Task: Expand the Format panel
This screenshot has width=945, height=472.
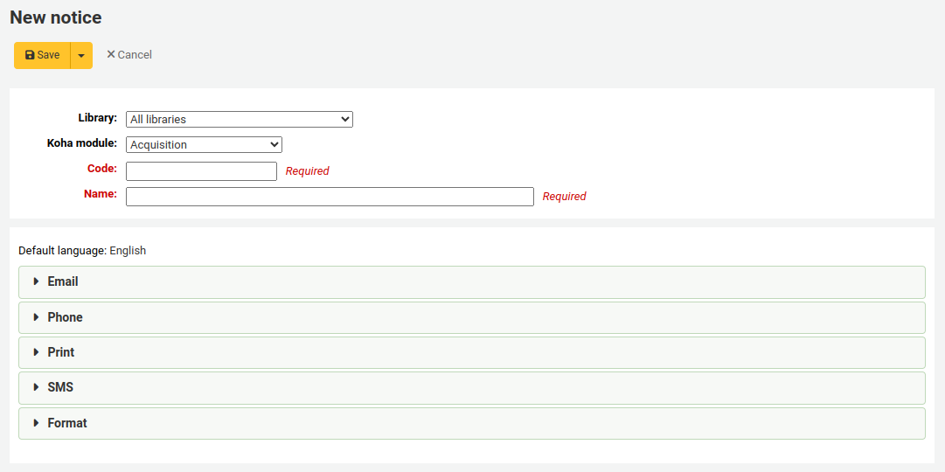Action: point(67,423)
